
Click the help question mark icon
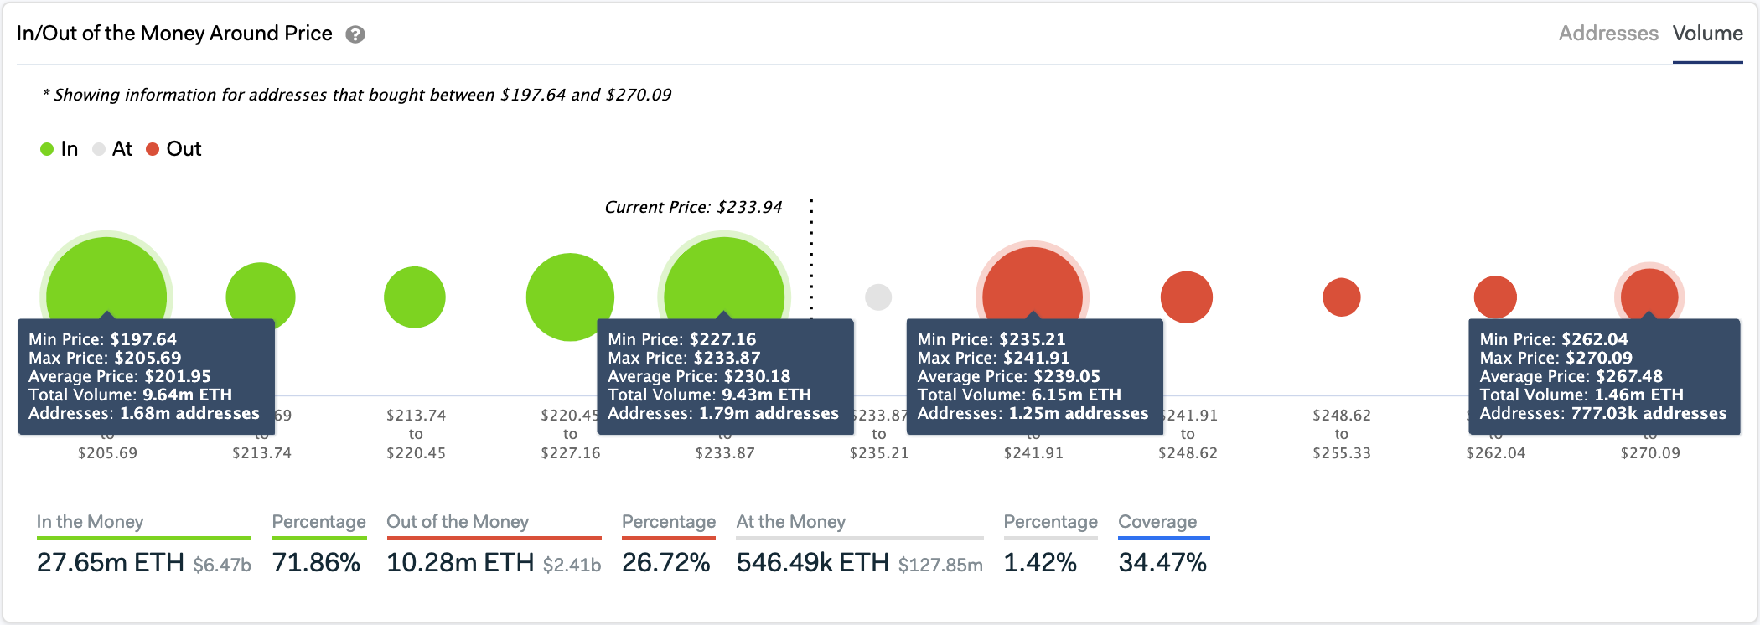(x=355, y=34)
